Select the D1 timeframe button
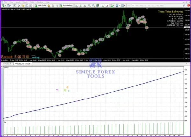 pos(153,6)
